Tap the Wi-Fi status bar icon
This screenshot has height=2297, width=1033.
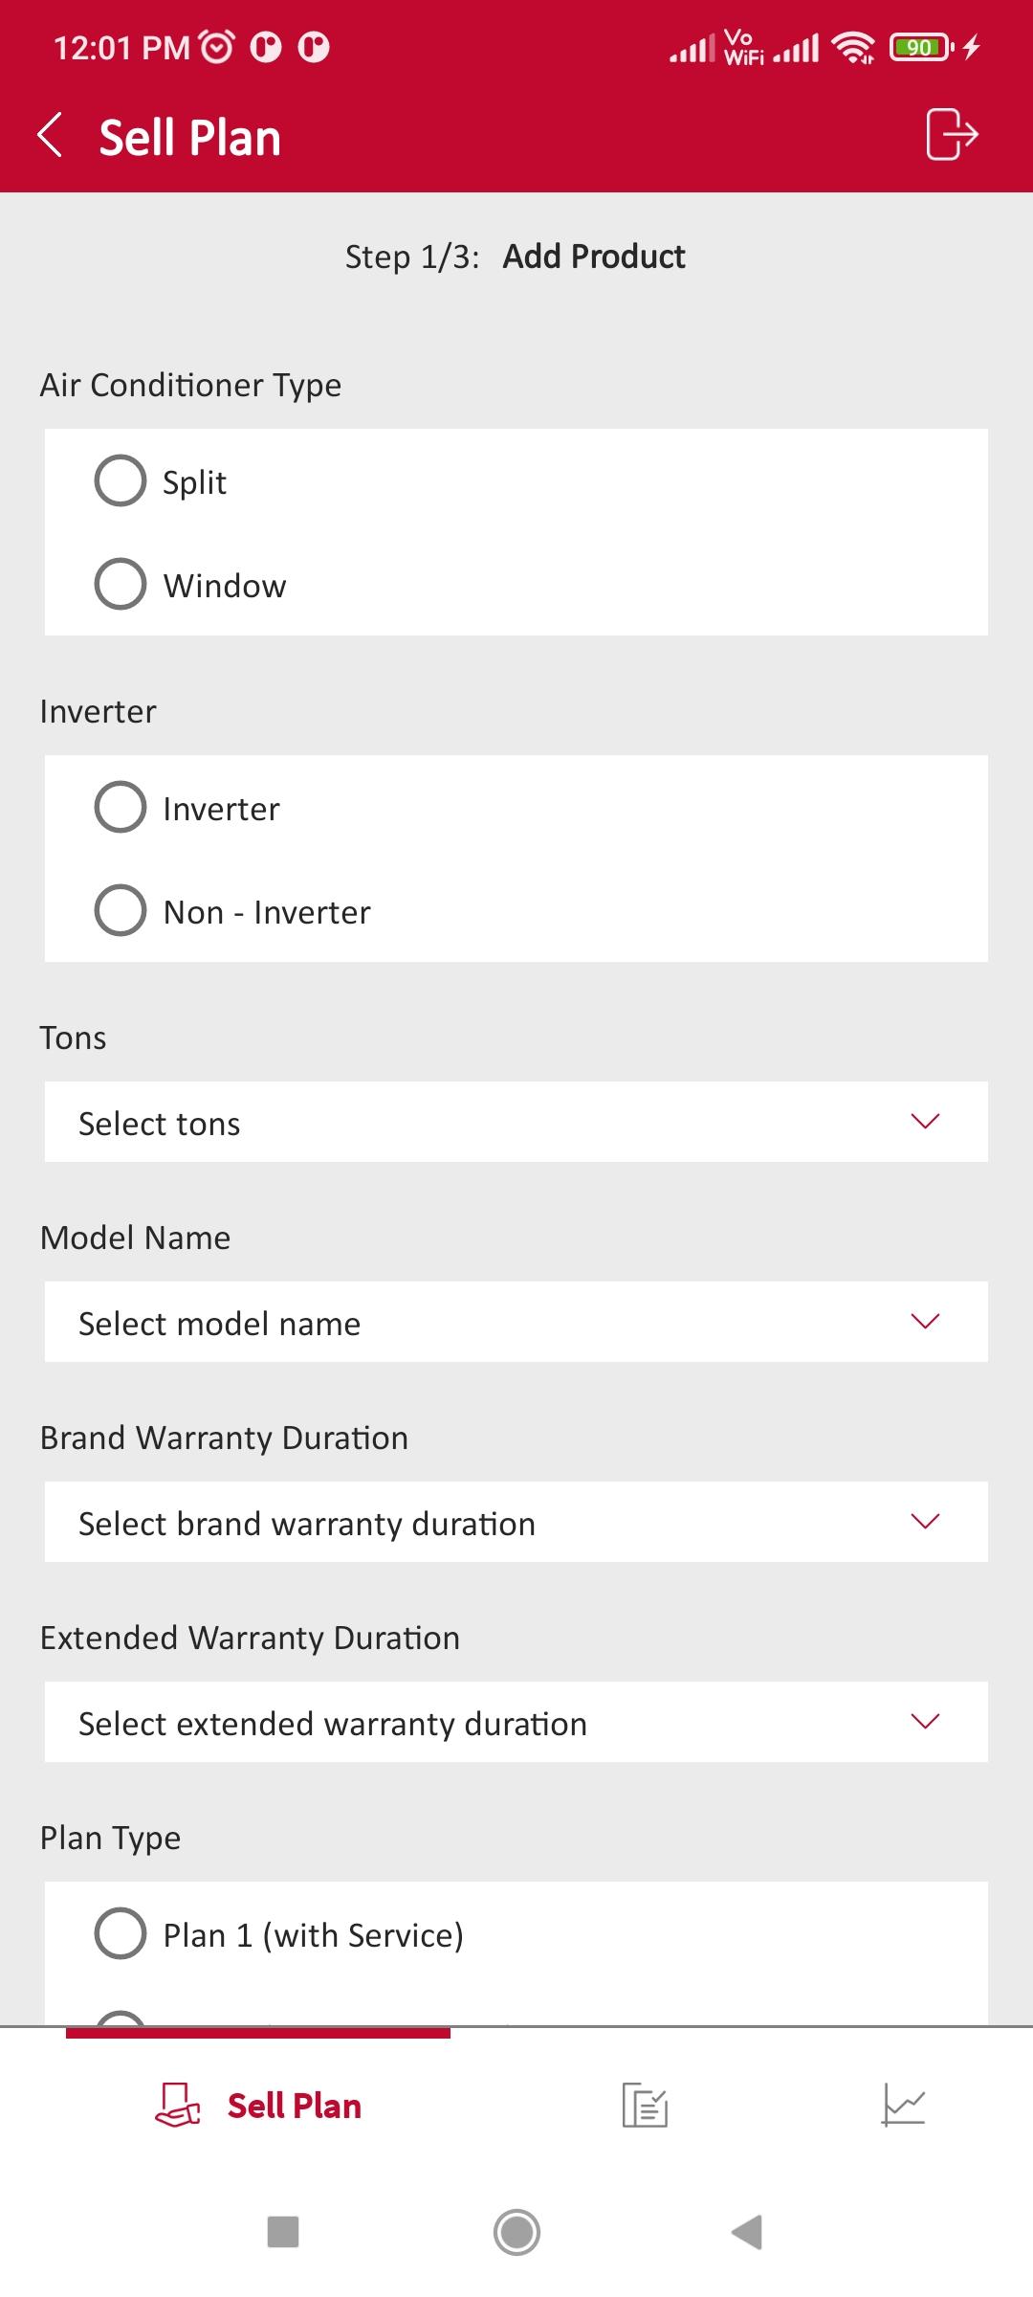852,47
